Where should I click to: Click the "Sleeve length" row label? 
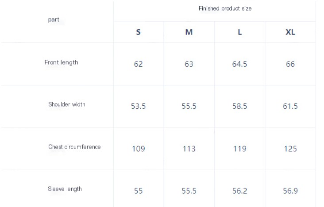click(65, 189)
